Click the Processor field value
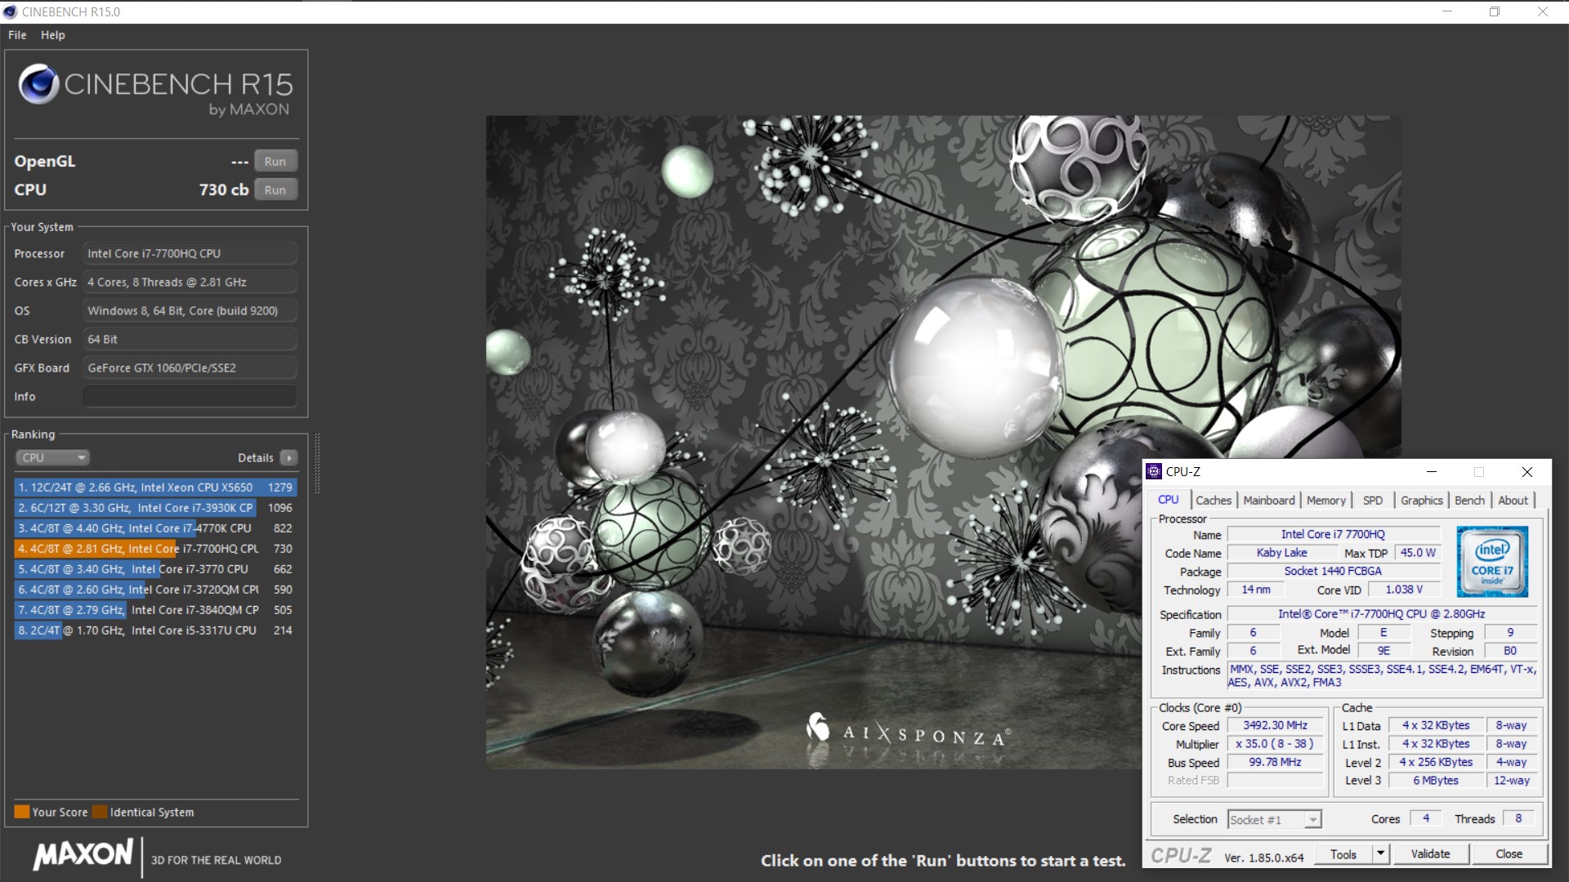1569x882 pixels. 190,254
